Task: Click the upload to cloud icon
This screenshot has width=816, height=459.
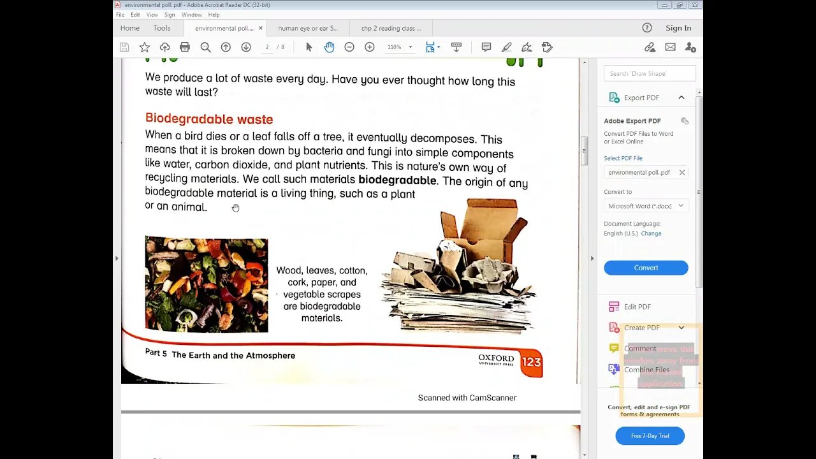Action: 164,47
